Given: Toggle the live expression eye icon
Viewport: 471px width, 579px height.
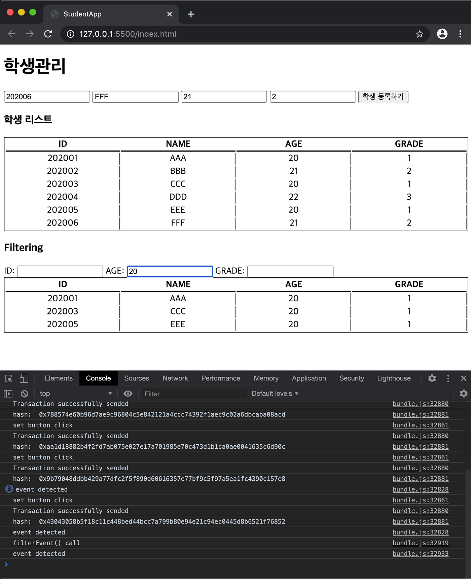Looking at the screenshot, I should point(128,394).
